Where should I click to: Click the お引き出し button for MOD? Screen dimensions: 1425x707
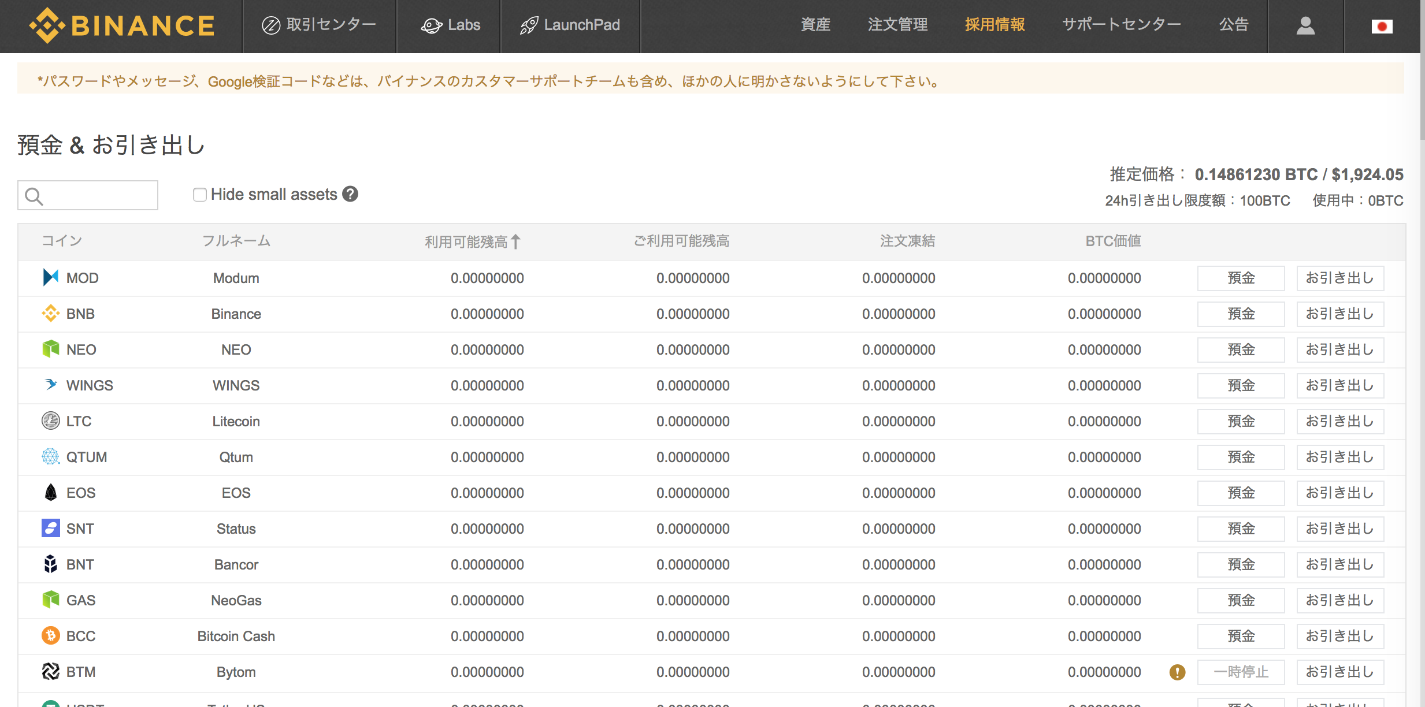(1340, 278)
